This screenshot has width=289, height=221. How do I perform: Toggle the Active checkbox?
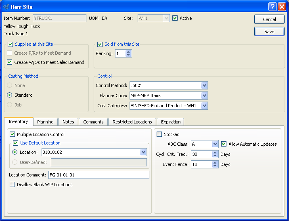[x=175, y=18]
